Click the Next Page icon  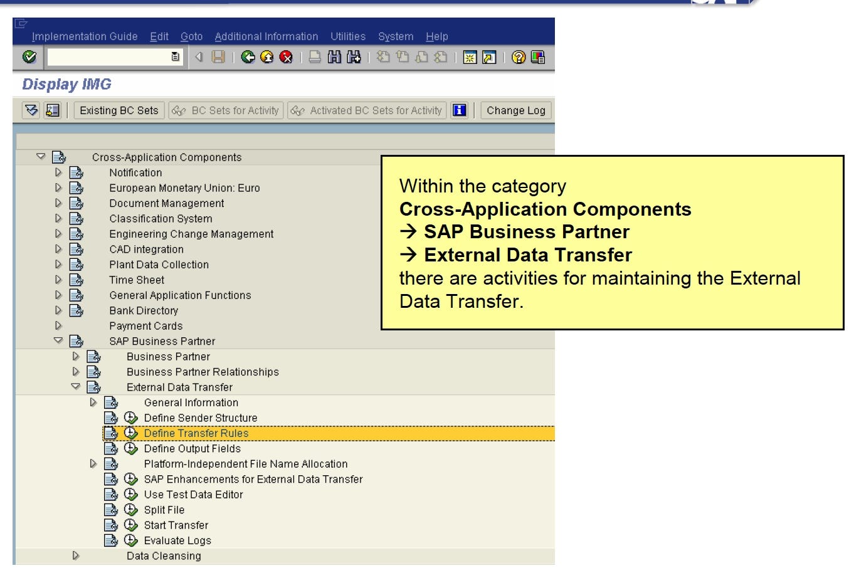pyautogui.click(x=421, y=57)
